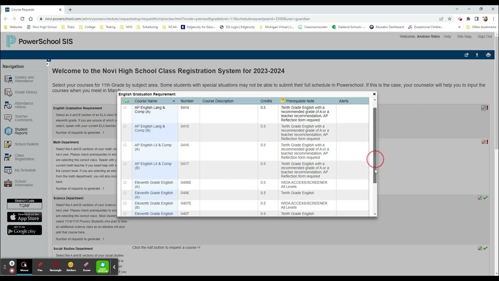Open Chrome tab search dropdown arrow

coord(457,9)
